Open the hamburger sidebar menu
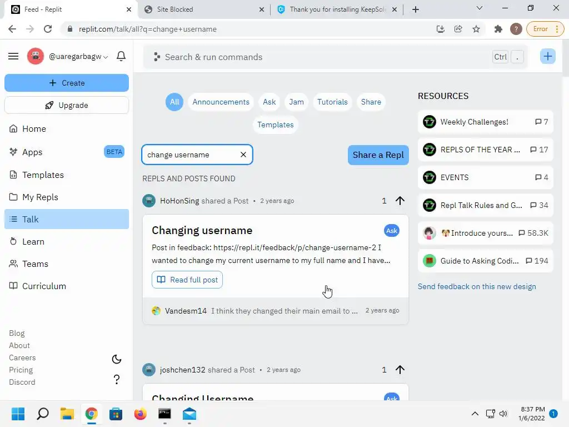The width and height of the screenshot is (569, 427). click(x=13, y=56)
